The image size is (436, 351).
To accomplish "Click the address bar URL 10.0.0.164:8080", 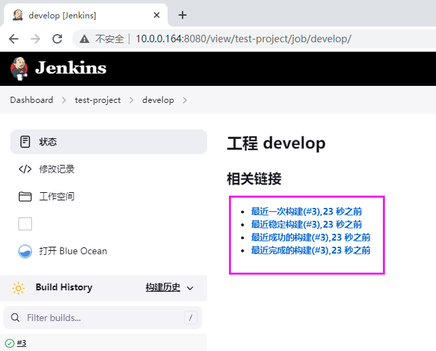I will tap(243, 39).
